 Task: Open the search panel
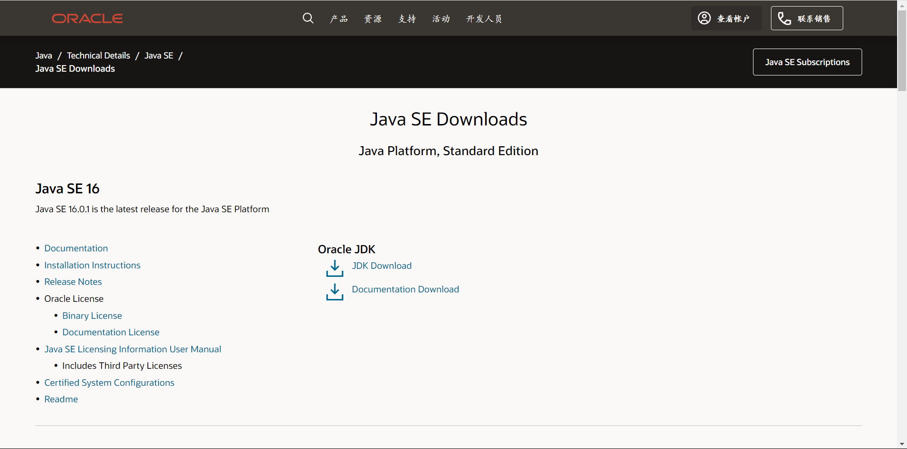[308, 18]
